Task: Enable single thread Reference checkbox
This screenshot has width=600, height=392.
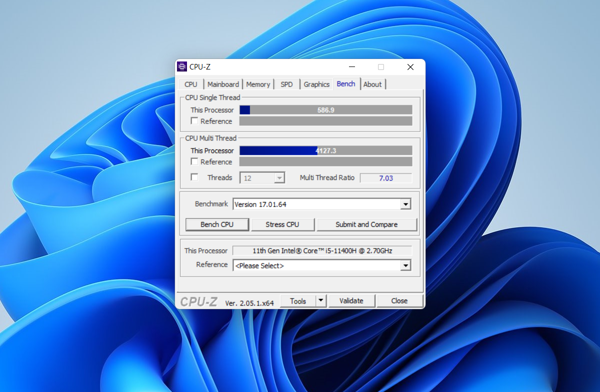Action: coord(194,121)
